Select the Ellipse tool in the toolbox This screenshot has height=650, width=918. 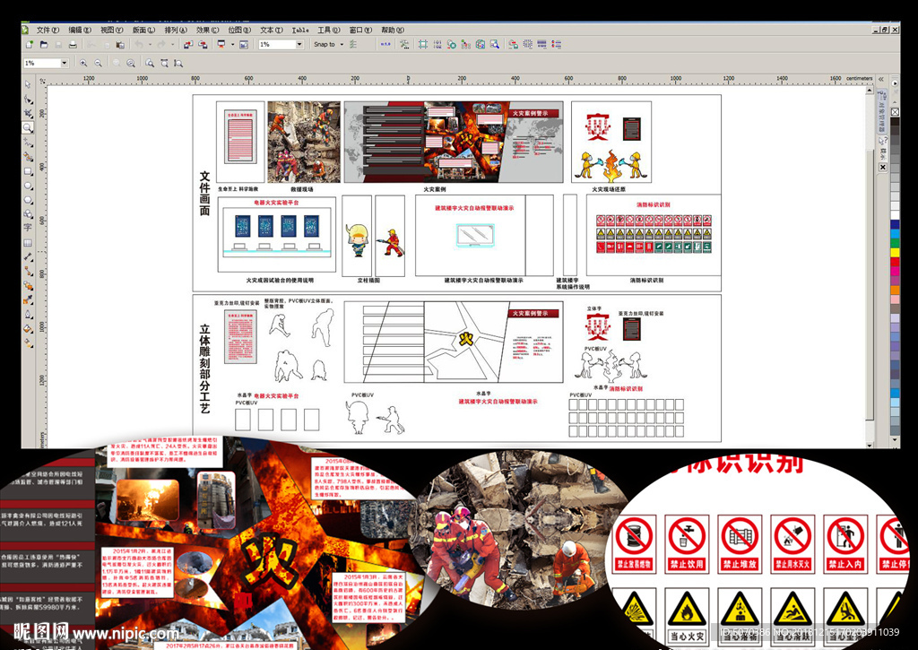click(x=28, y=186)
